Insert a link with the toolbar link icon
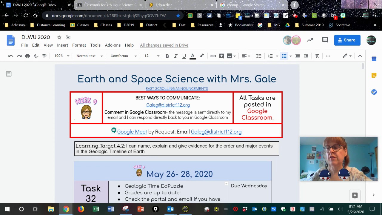 pos(213,56)
